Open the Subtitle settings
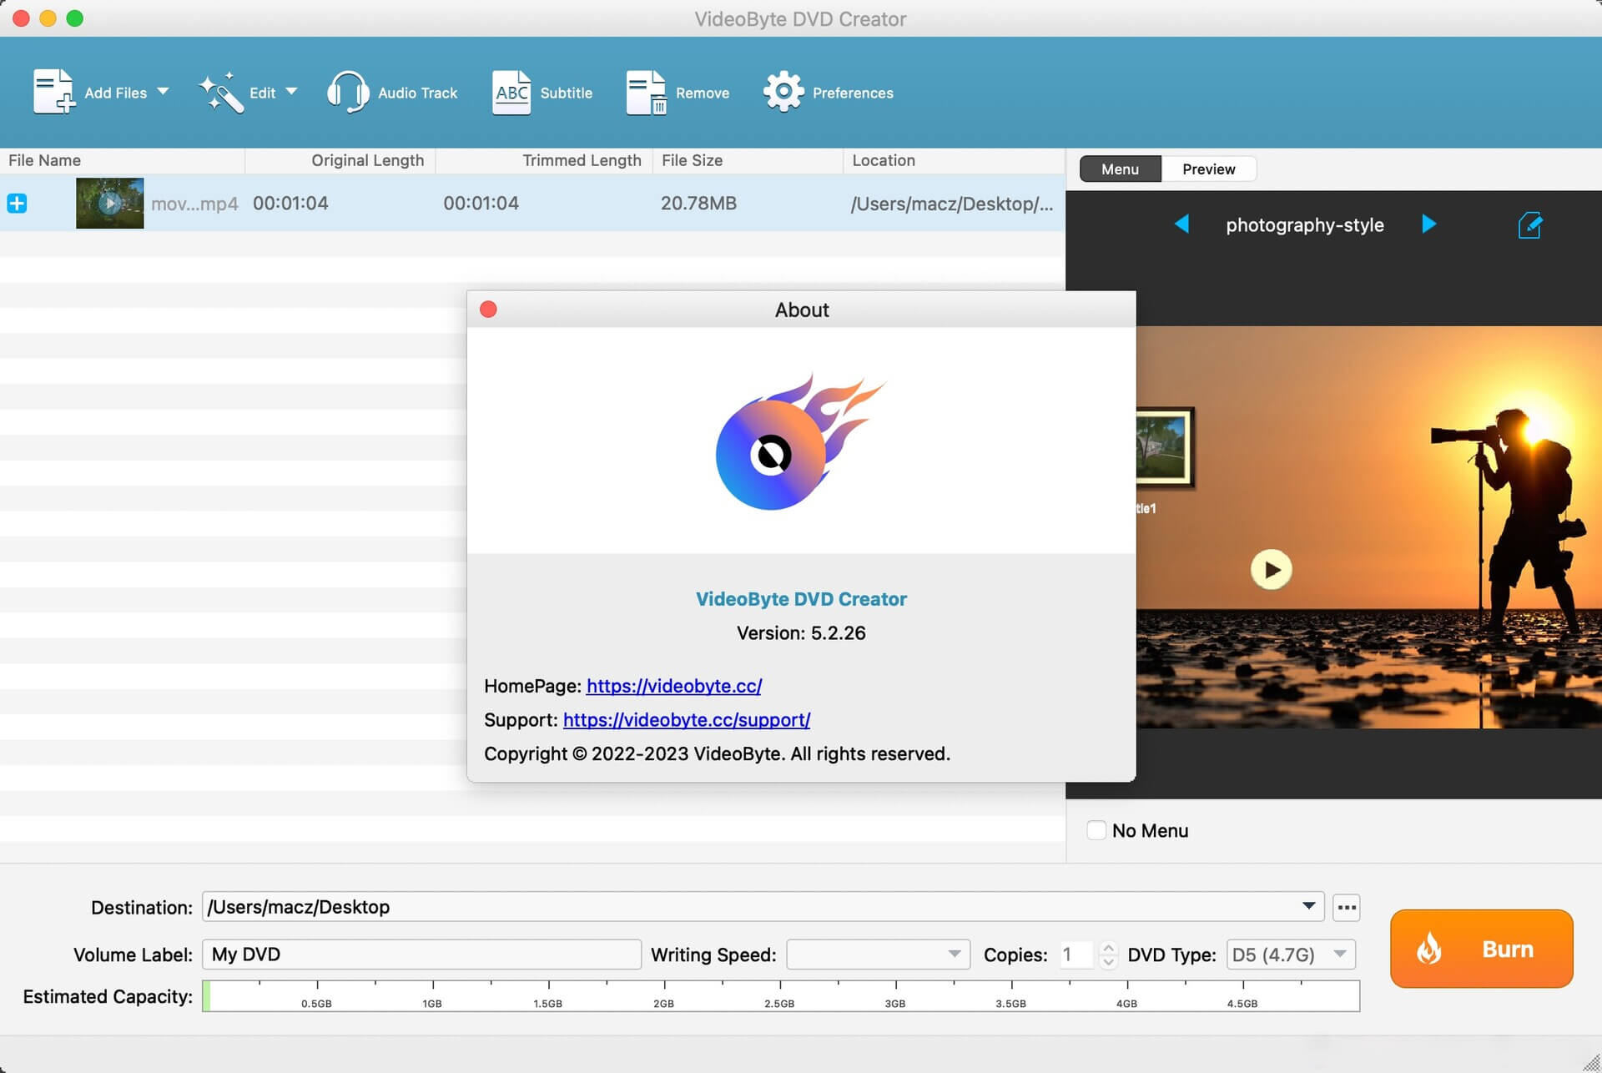Screen dimensions: 1602x1073 click(542, 92)
